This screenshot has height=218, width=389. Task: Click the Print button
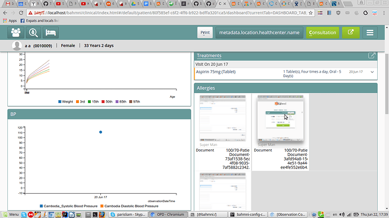[205, 33]
